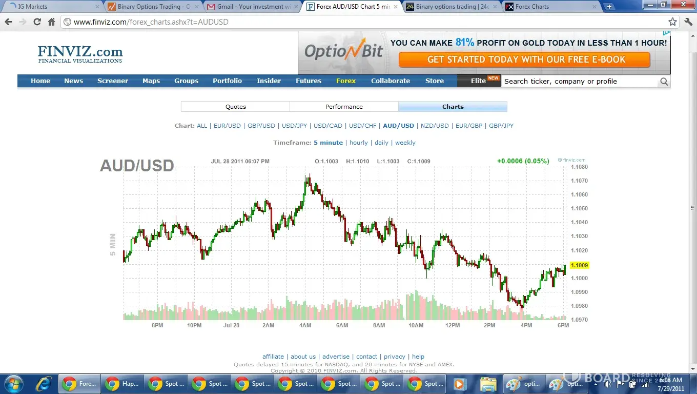The height and width of the screenshot is (394, 697).
Task: Switch timeframe to daily
Action: pos(382,143)
